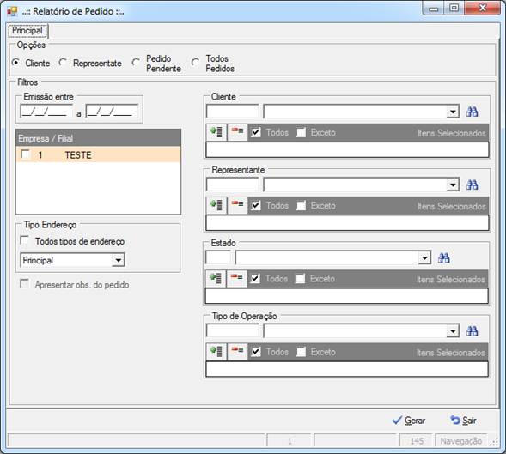Screen dimensions: 506x454
Task: Open the Estado dropdown list
Action: point(424,258)
